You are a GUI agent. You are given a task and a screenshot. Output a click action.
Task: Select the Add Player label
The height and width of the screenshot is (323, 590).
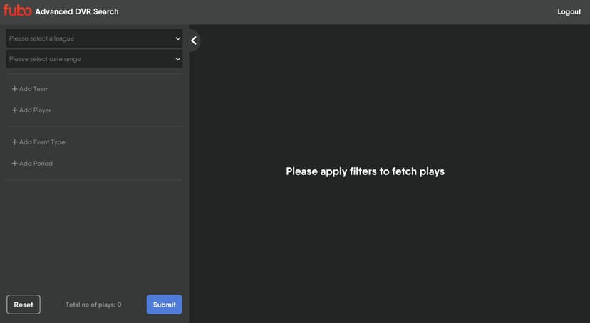click(35, 110)
